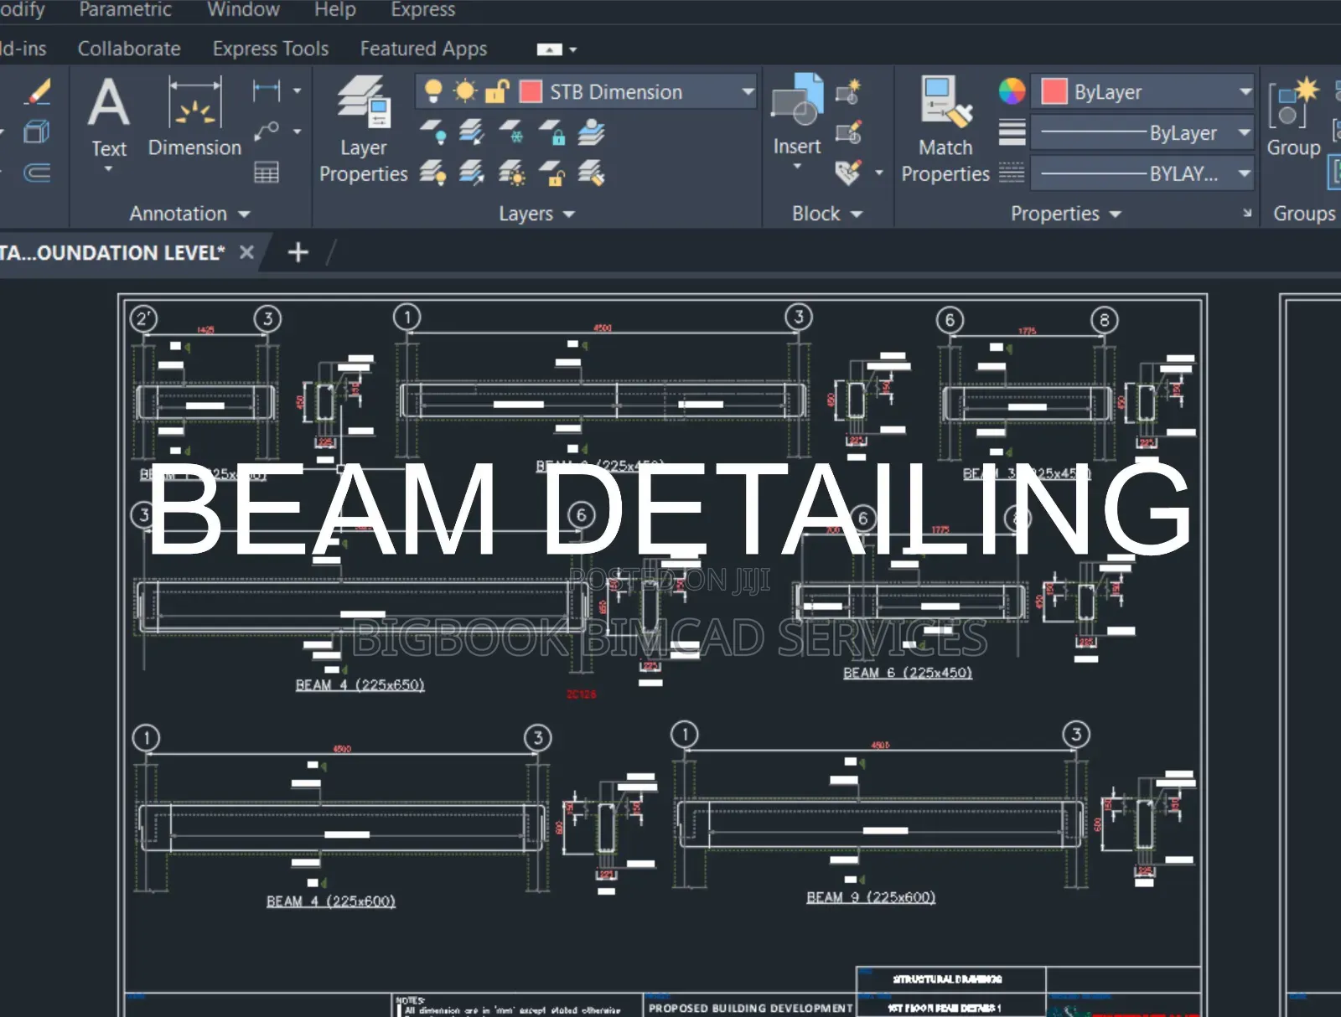
Task: Open the Edit Attributes dropdown arrow
Action: point(878,173)
